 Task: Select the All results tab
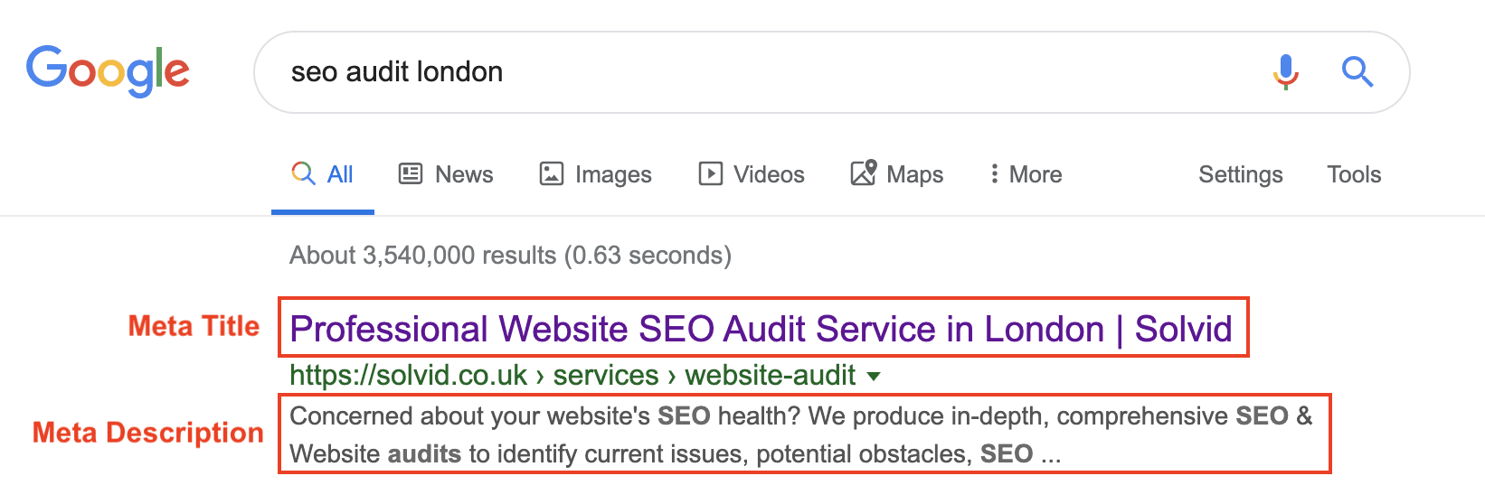tap(323, 174)
